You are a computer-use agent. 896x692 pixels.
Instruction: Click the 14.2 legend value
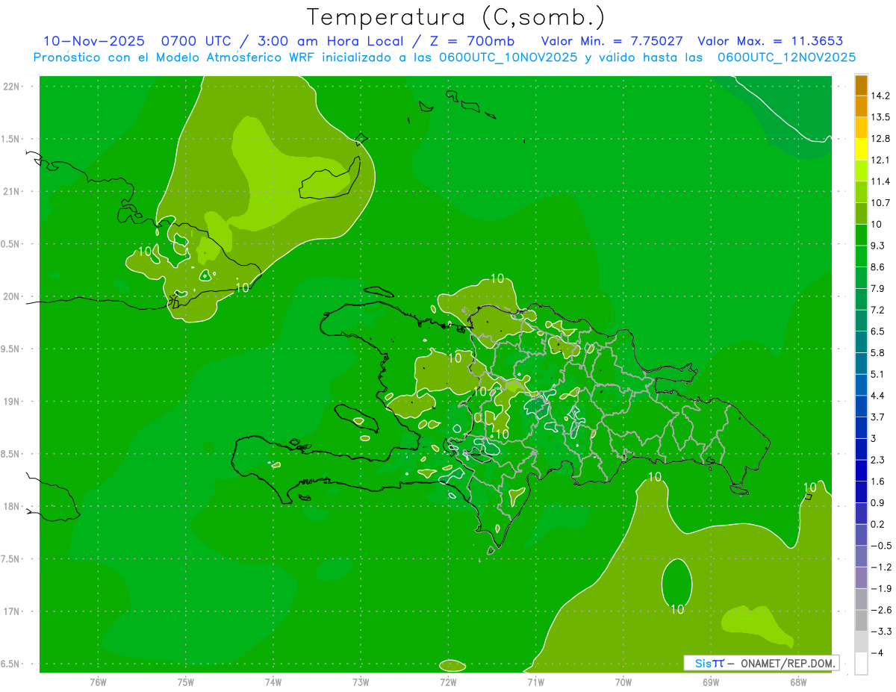pos(880,96)
